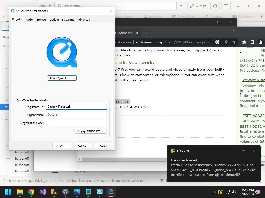Open the Nicotine+ User Info tab

click(x=153, y=17)
